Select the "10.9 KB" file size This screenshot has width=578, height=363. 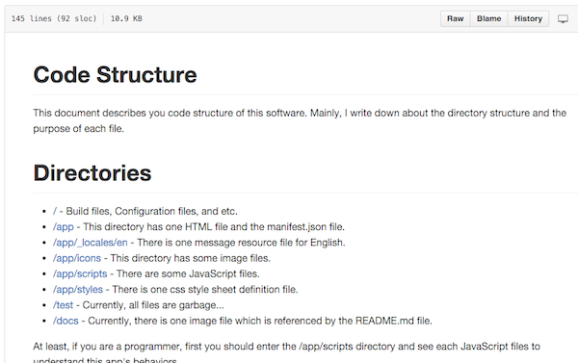(126, 18)
